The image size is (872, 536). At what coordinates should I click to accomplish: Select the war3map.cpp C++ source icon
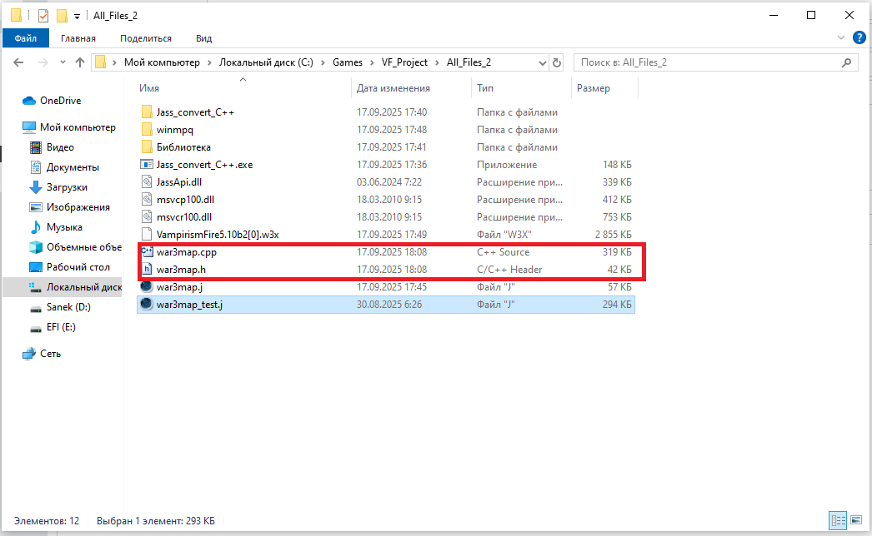point(147,251)
